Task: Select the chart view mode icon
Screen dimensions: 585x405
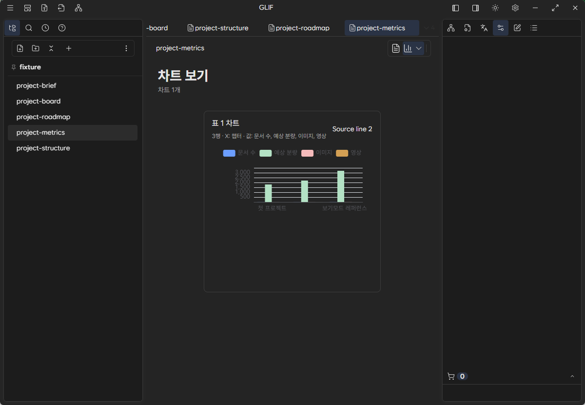Action: point(408,48)
